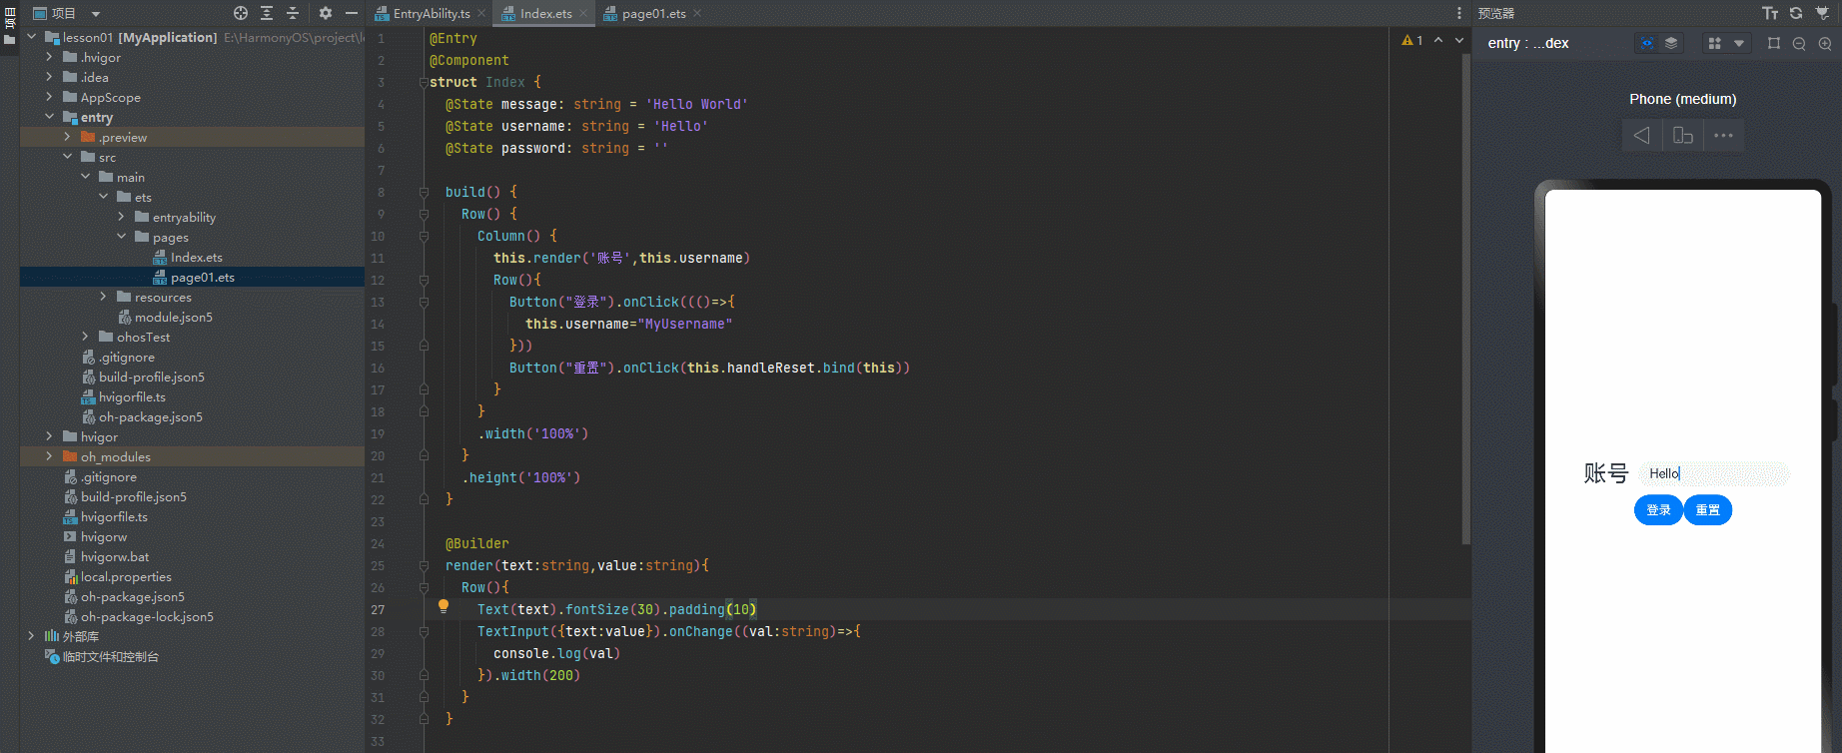
Task: Click the 重置 button in phone preview
Action: click(x=1708, y=510)
